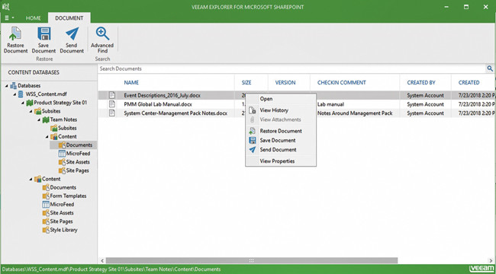Collapse the WSS_Content.mdf node
The width and height of the screenshot is (496, 274).
coord(14,94)
